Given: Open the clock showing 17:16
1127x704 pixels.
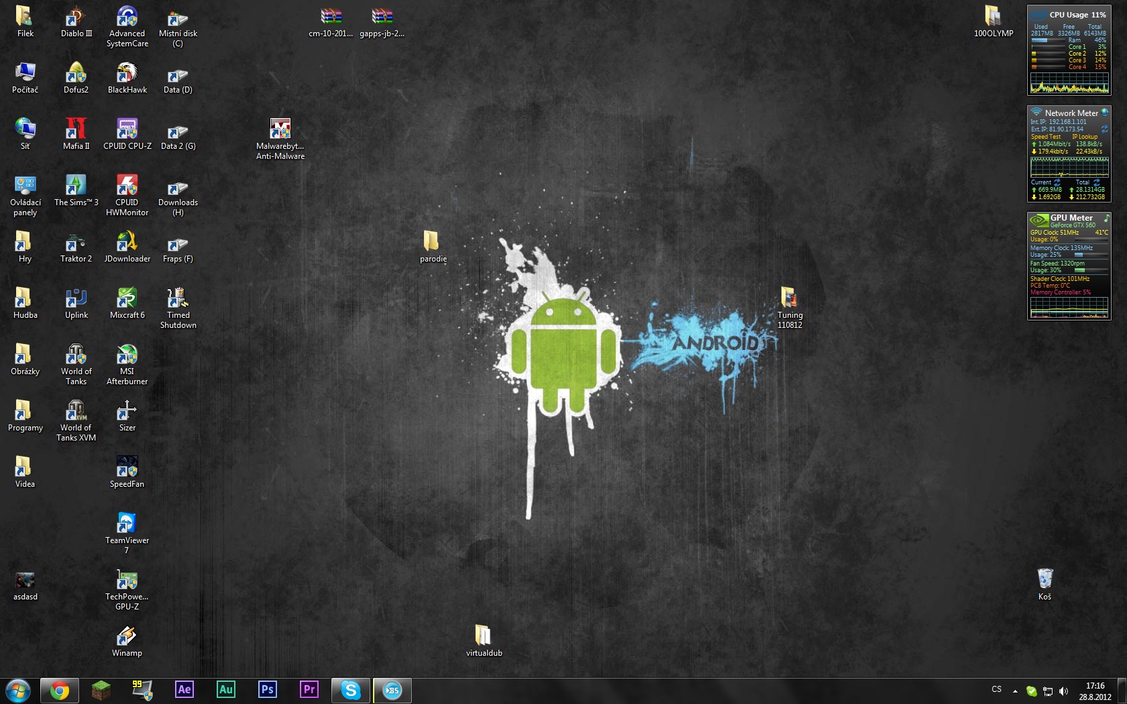Looking at the screenshot, I should click(x=1095, y=691).
